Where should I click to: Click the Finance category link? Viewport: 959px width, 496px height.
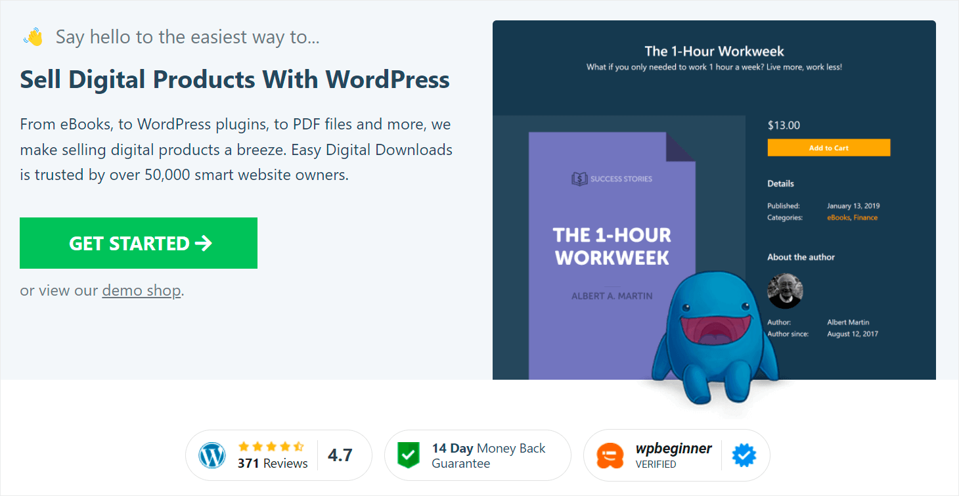pyautogui.click(x=866, y=217)
